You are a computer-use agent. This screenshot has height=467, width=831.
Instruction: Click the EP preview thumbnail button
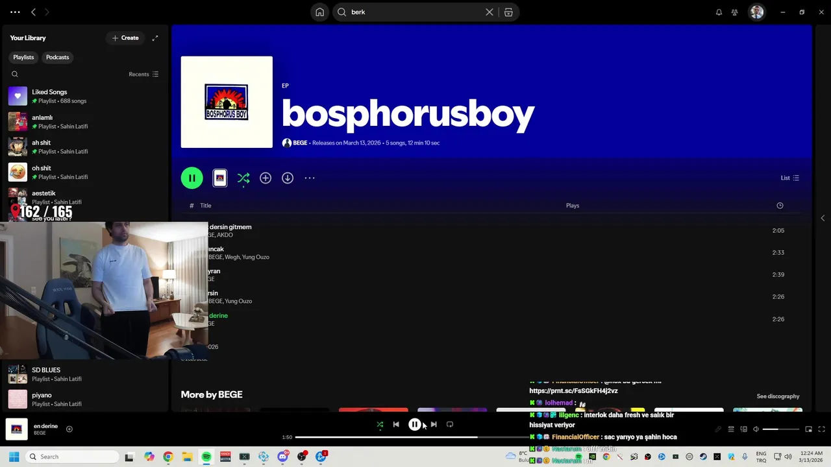click(220, 178)
